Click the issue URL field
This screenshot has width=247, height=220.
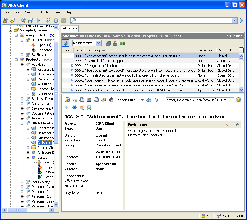pos(200,100)
